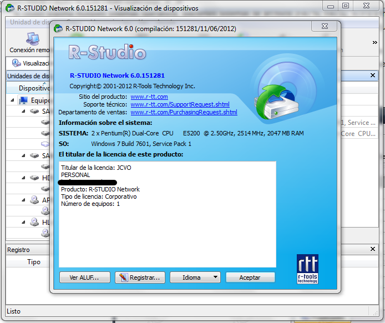Click the green arrow hard drive logo

(x=277, y=102)
